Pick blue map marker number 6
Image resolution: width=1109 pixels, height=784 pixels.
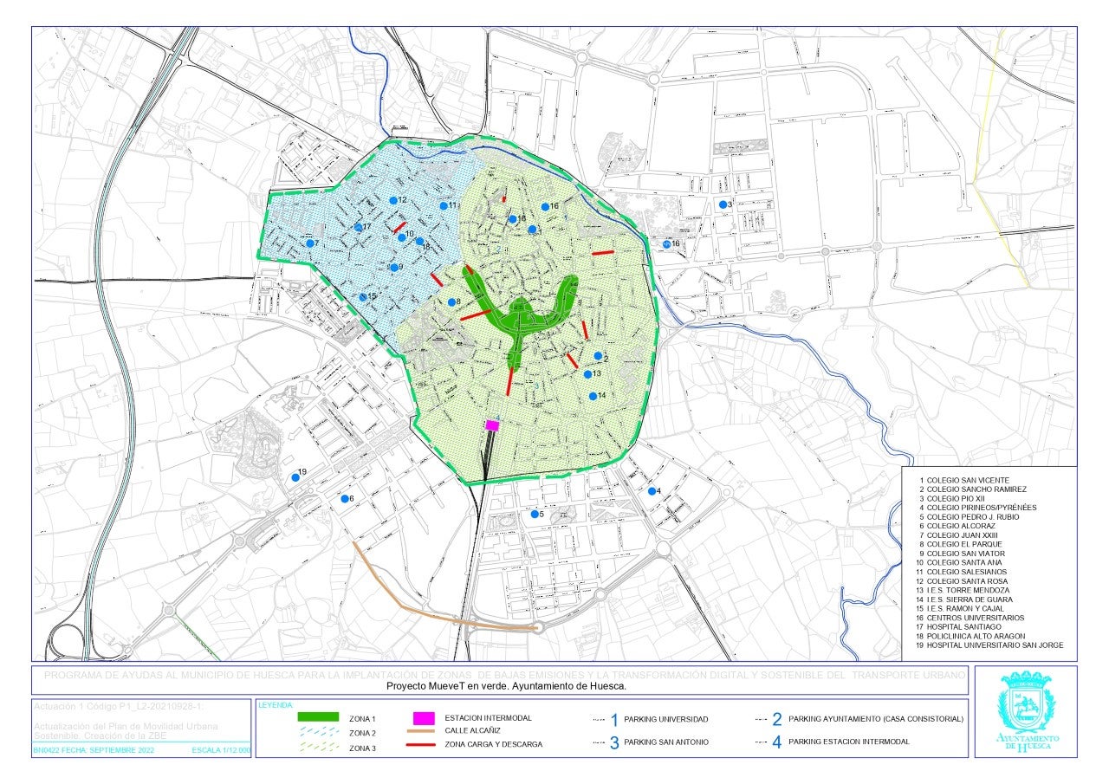[x=344, y=498]
